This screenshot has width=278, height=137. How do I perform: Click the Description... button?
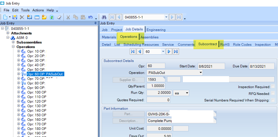[x=129, y=121]
